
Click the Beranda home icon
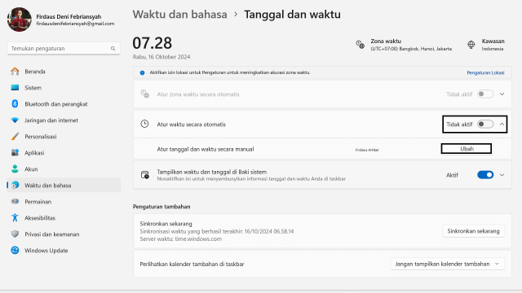(15, 72)
